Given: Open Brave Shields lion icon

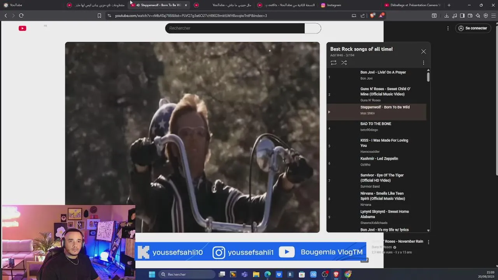Looking at the screenshot, I should (372, 16).
